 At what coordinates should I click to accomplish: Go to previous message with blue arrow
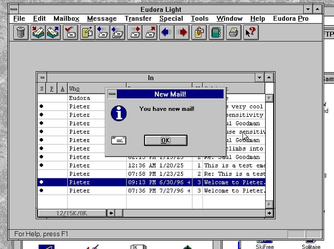click(x=167, y=33)
